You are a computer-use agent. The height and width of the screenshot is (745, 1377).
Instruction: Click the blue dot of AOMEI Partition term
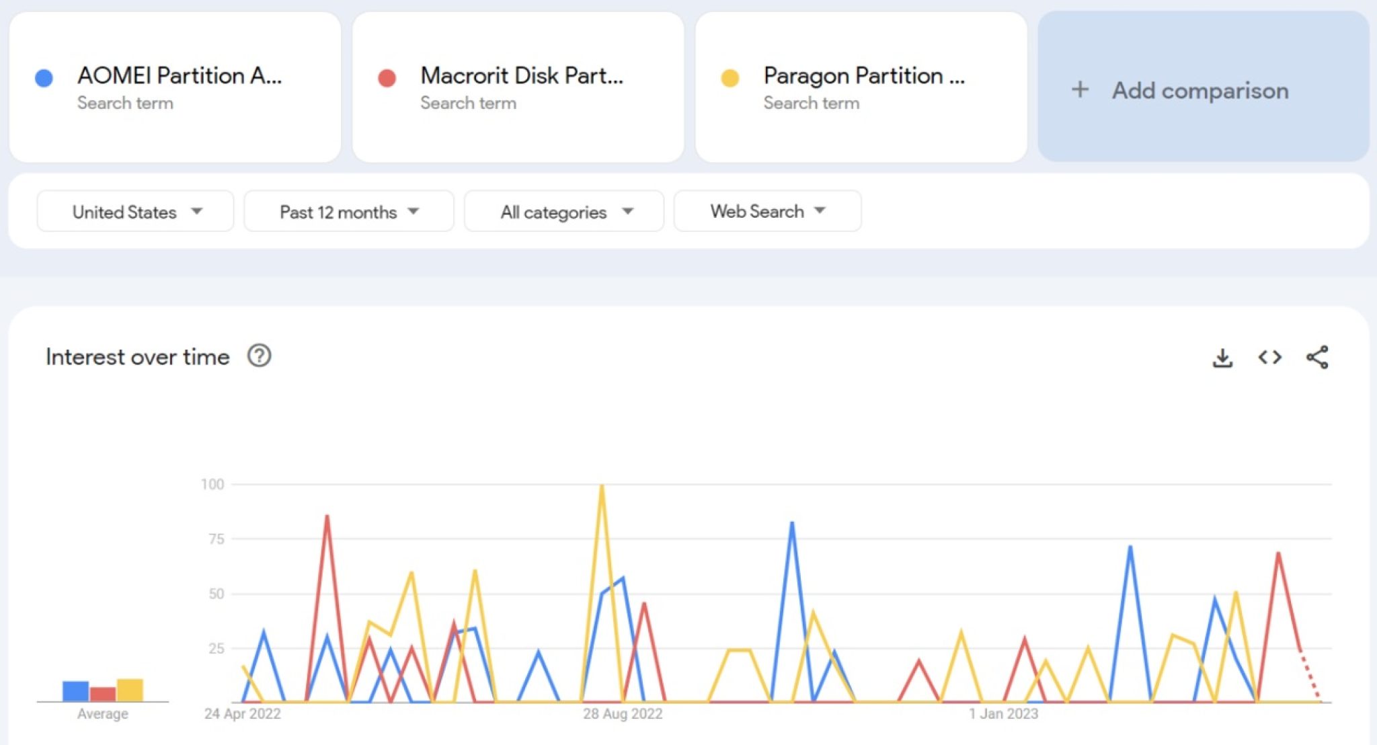44,78
